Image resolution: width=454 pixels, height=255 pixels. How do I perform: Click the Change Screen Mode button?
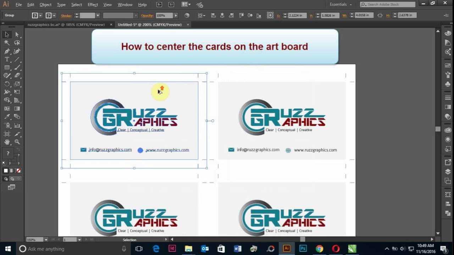11,187
